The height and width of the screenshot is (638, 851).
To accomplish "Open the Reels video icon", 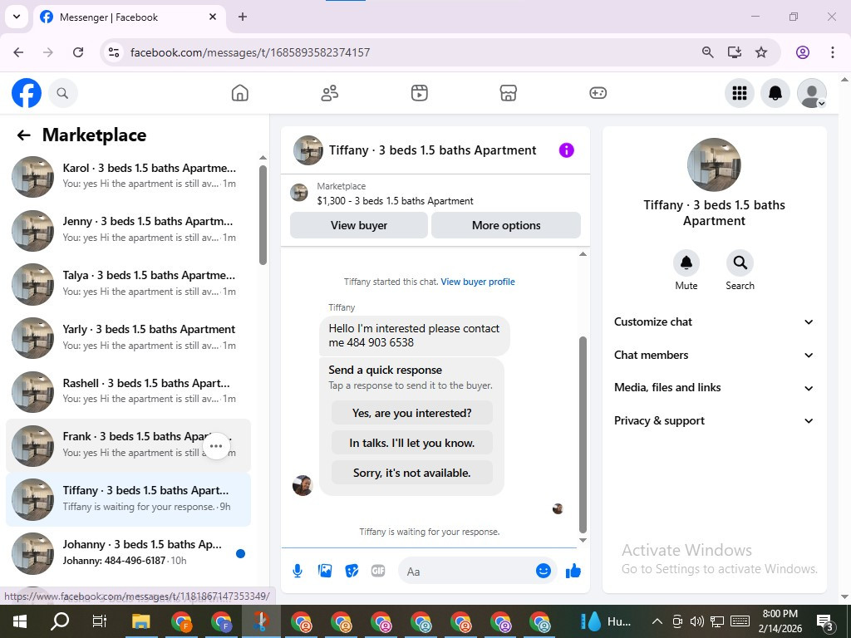I will click(419, 93).
